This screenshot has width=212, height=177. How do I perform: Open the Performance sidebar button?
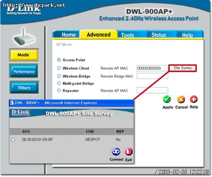[24, 71]
